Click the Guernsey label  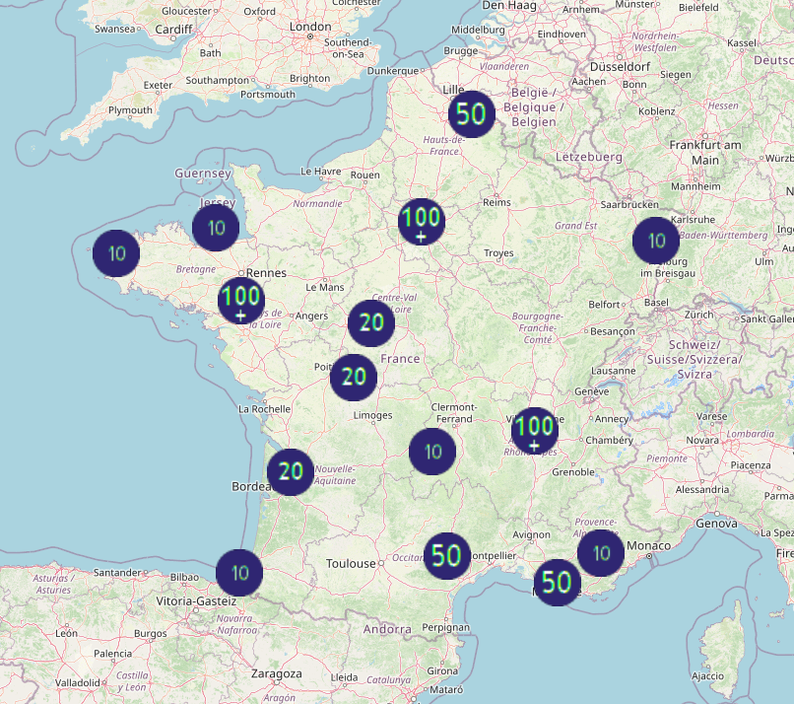coord(203,174)
